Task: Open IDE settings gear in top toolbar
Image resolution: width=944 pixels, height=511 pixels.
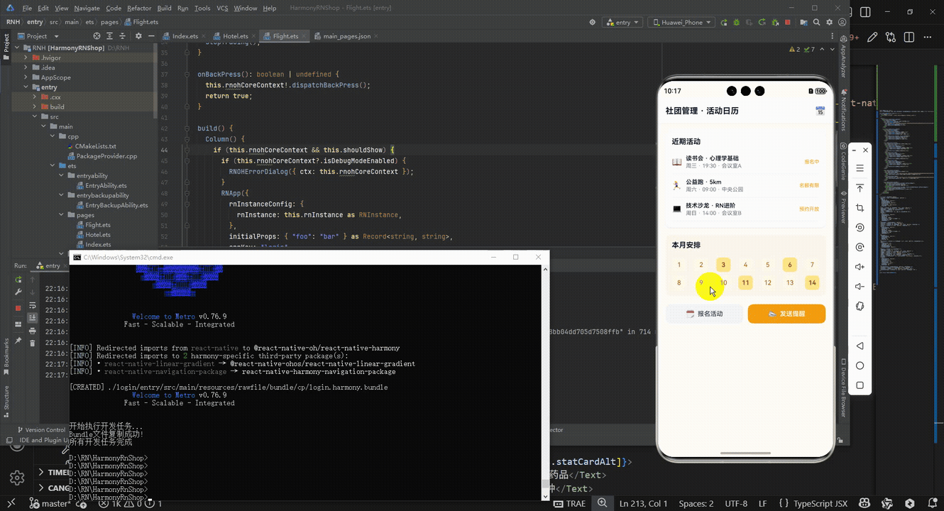Action: (830, 23)
